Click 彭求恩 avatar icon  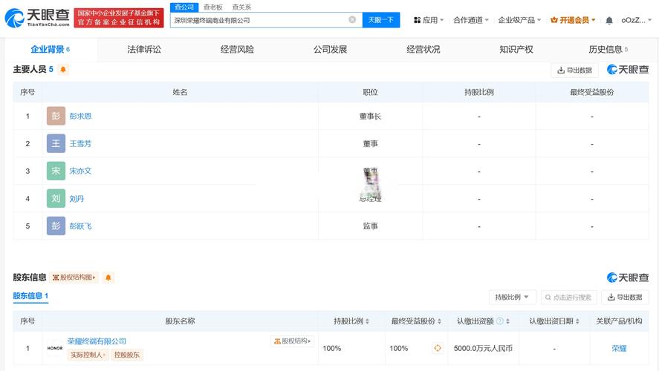tap(56, 116)
